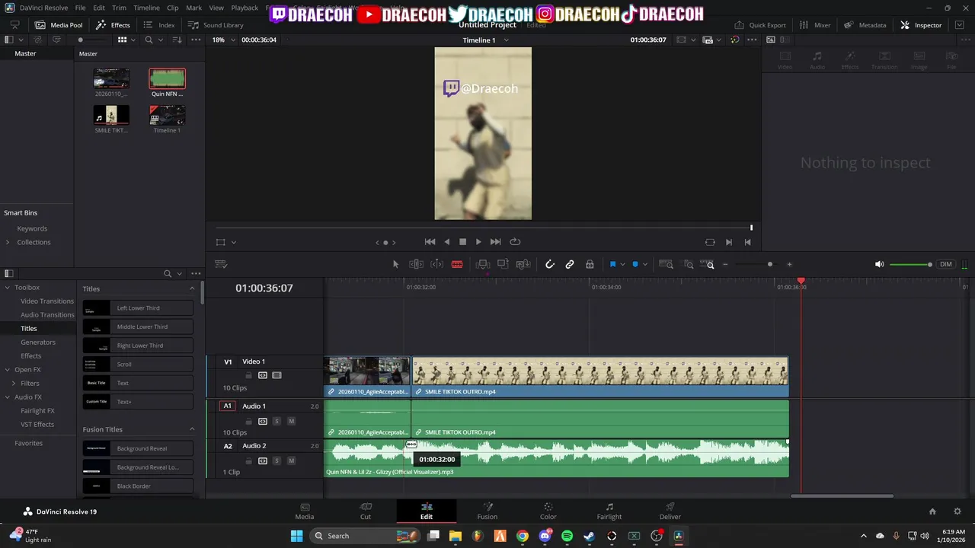Mute the Audio 2 track

[x=291, y=460]
